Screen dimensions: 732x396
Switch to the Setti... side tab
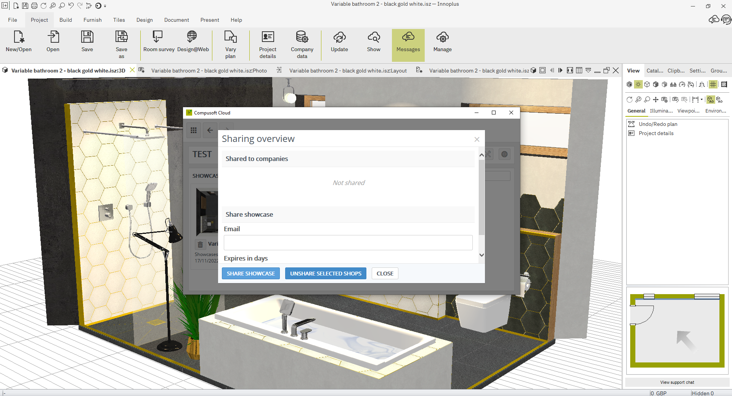[x=697, y=71]
